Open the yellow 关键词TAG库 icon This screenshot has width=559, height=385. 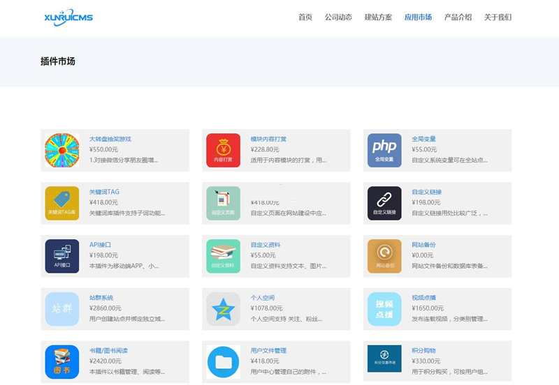point(62,203)
